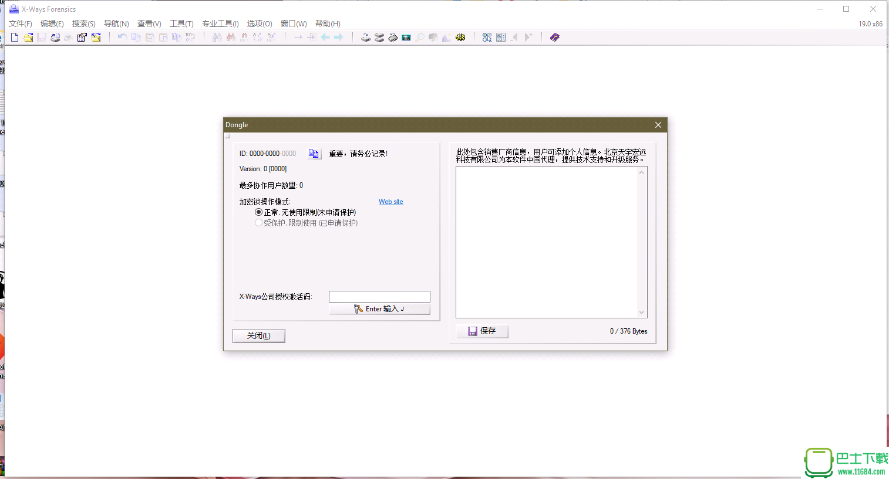
Task: Click the dongle ID text 0000-0000-0000
Action: click(x=273, y=154)
